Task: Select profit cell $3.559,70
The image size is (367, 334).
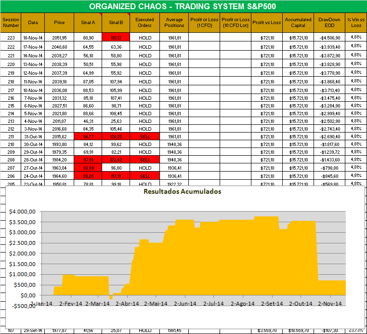Action: [267, 331]
